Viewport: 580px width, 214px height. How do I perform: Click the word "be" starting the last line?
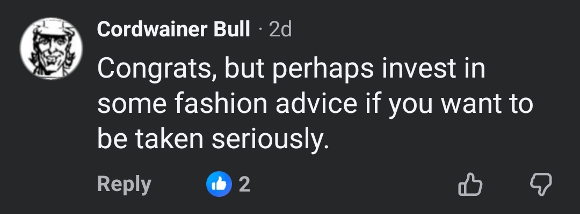pyautogui.click(x=111, y=139)
